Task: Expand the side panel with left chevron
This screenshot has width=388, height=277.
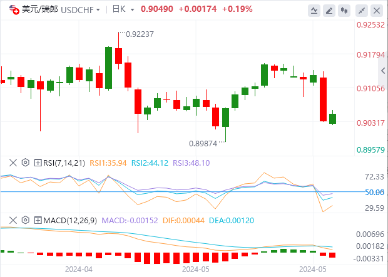Action: tap(383, 71)
